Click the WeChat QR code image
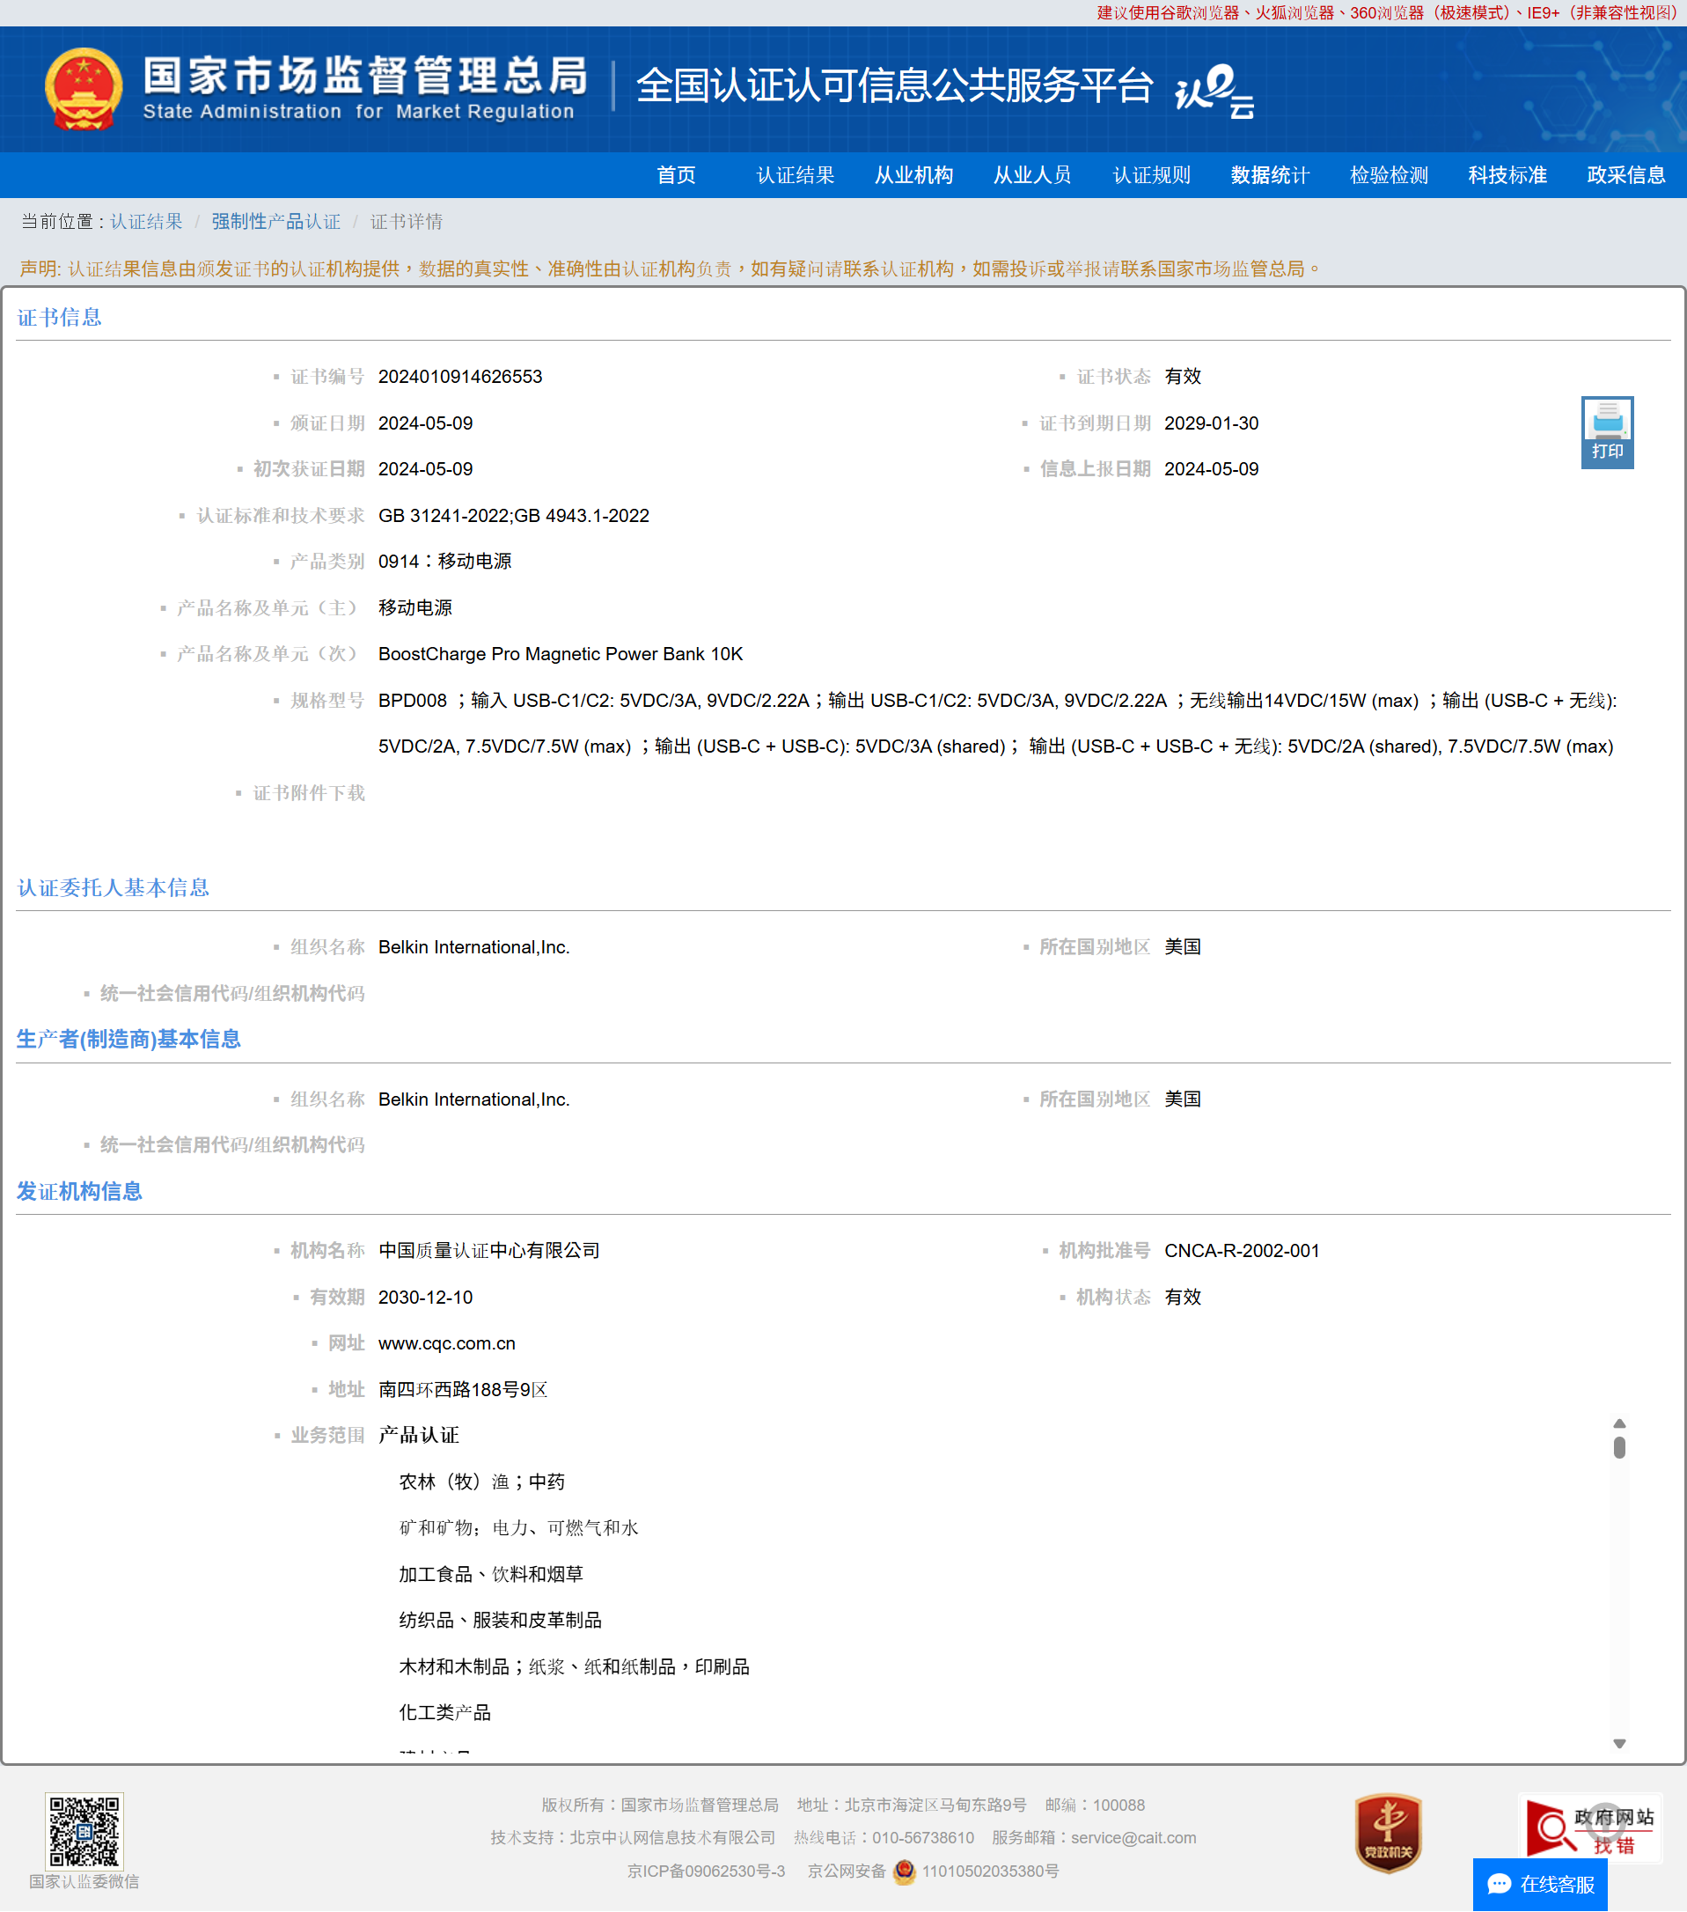 84,1831
